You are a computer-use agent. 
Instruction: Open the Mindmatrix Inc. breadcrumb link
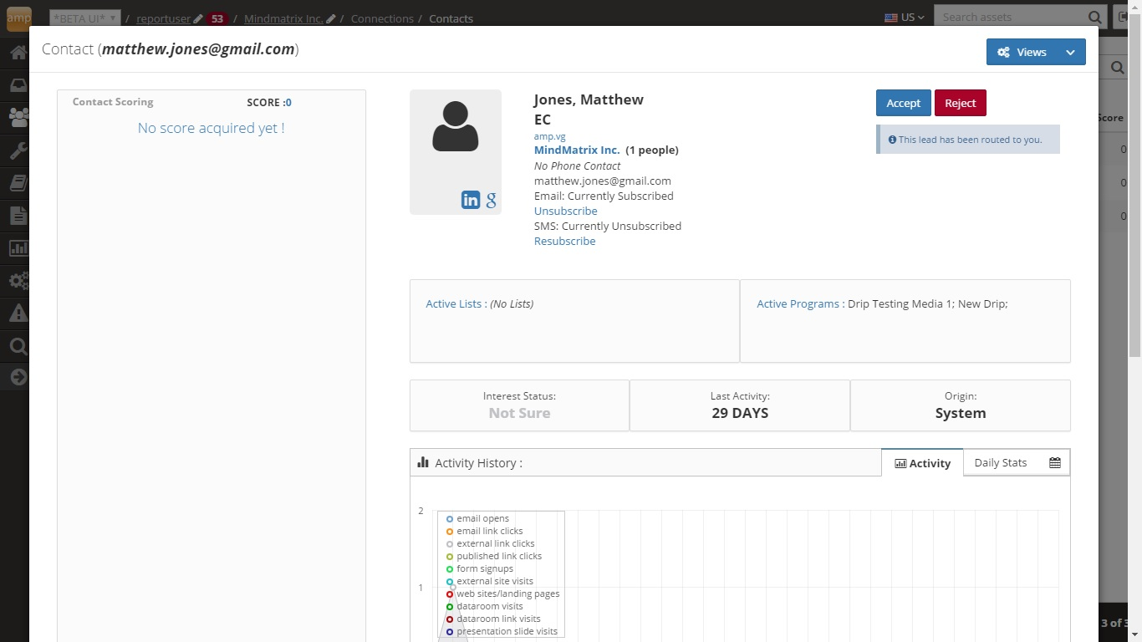283,18
